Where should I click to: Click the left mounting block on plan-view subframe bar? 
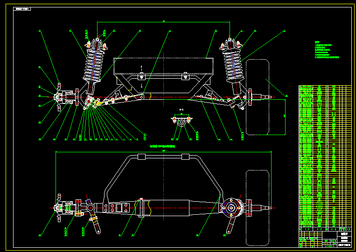click(x=142, y=157)
